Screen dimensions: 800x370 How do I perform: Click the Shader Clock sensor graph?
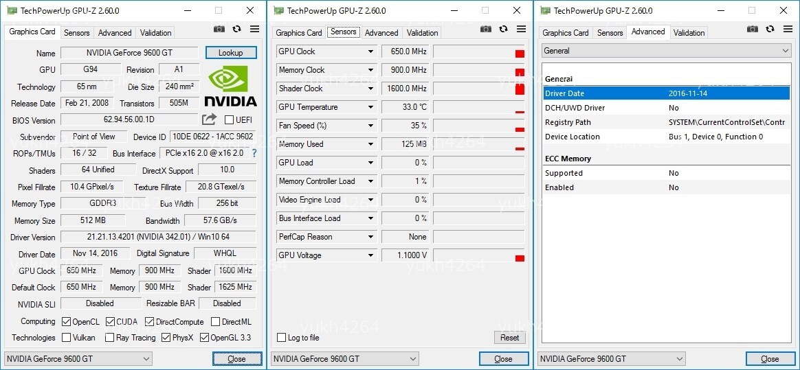coord(478,89)
